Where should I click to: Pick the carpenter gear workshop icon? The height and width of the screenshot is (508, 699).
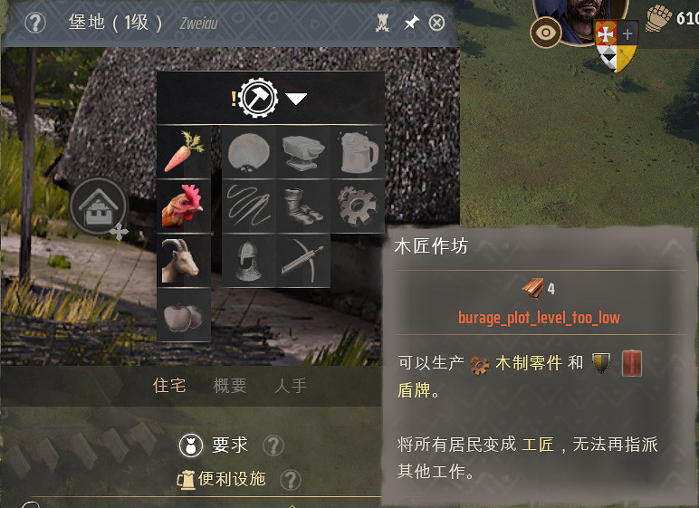pos(358,206)
